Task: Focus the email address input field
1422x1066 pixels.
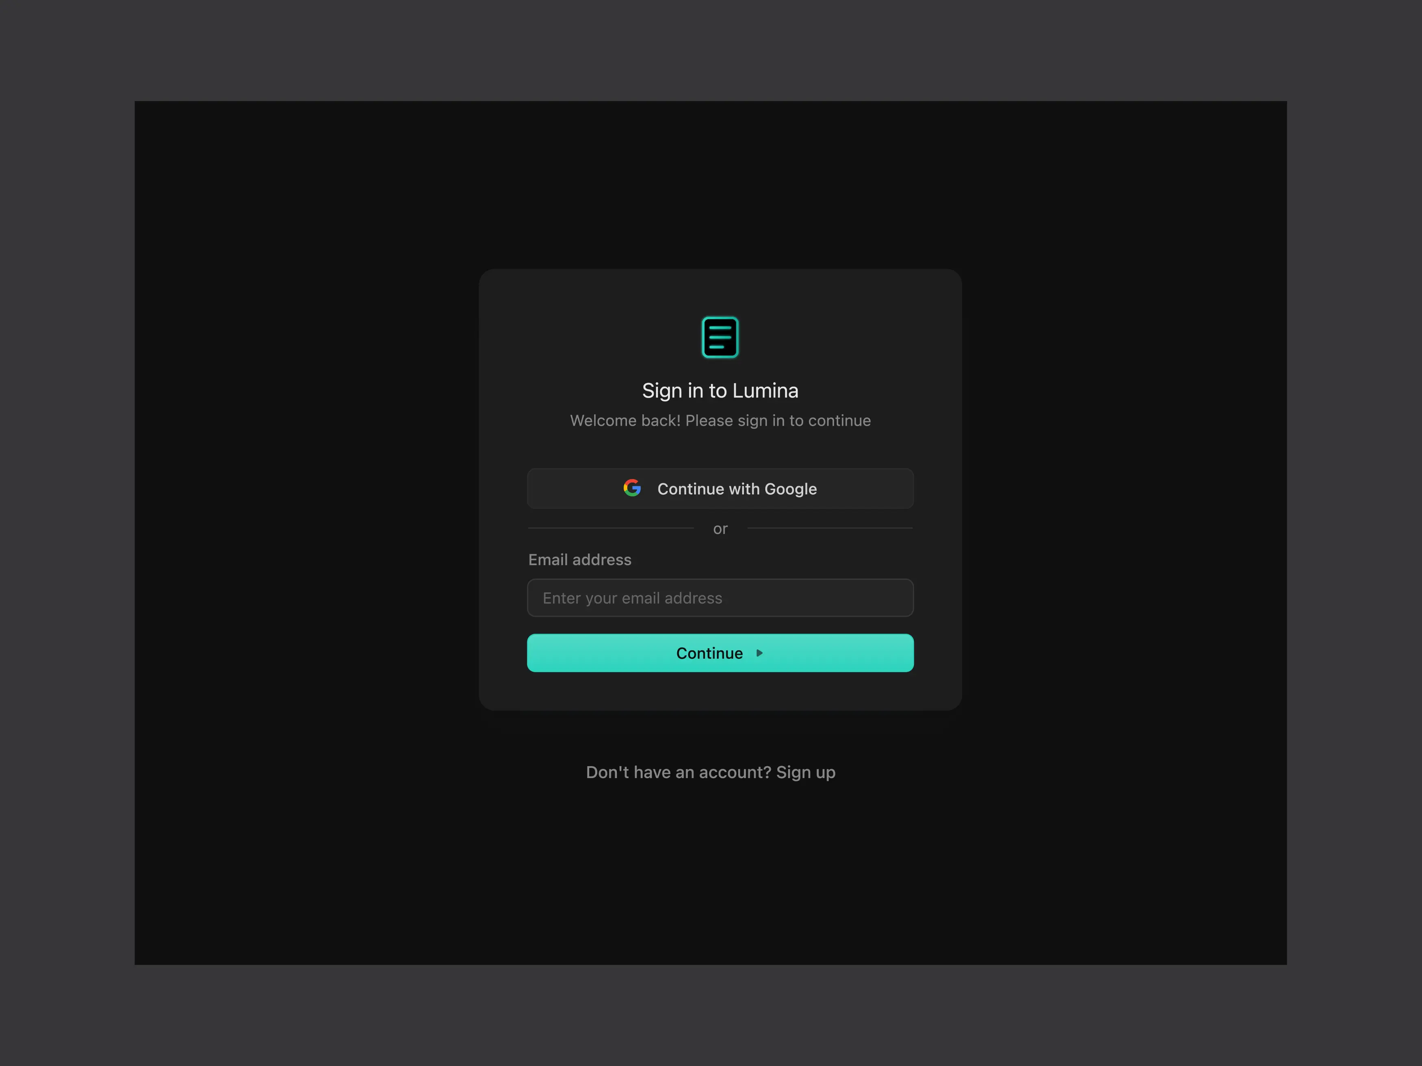Action: point(720,598)
